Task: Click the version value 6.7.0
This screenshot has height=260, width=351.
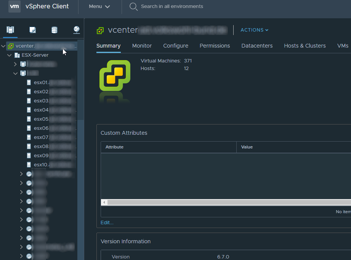Action: [x=223, y=257]
